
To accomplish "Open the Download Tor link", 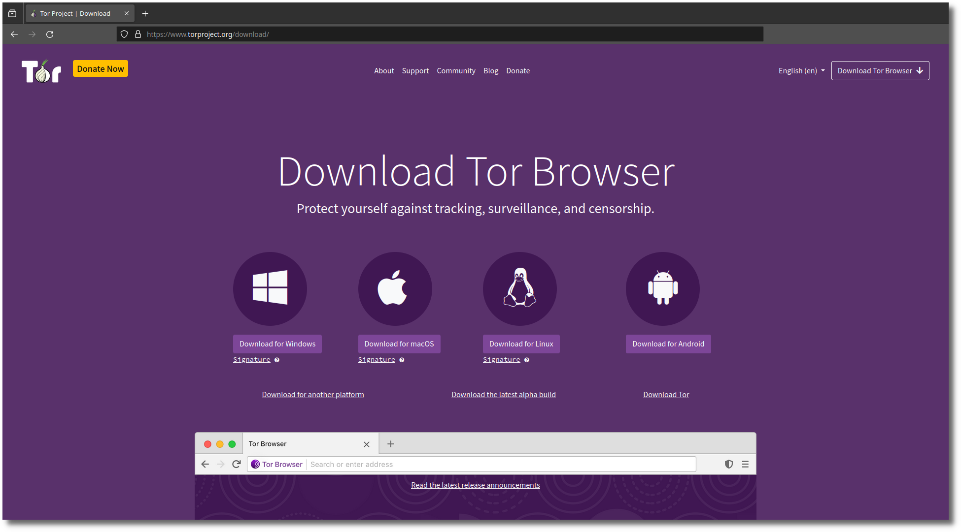I will pos(666,395).
